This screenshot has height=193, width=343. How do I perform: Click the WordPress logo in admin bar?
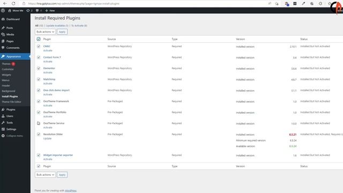(x=3, y=11)
